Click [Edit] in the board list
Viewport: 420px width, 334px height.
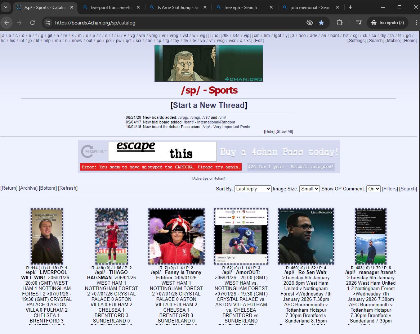point(259,41)
